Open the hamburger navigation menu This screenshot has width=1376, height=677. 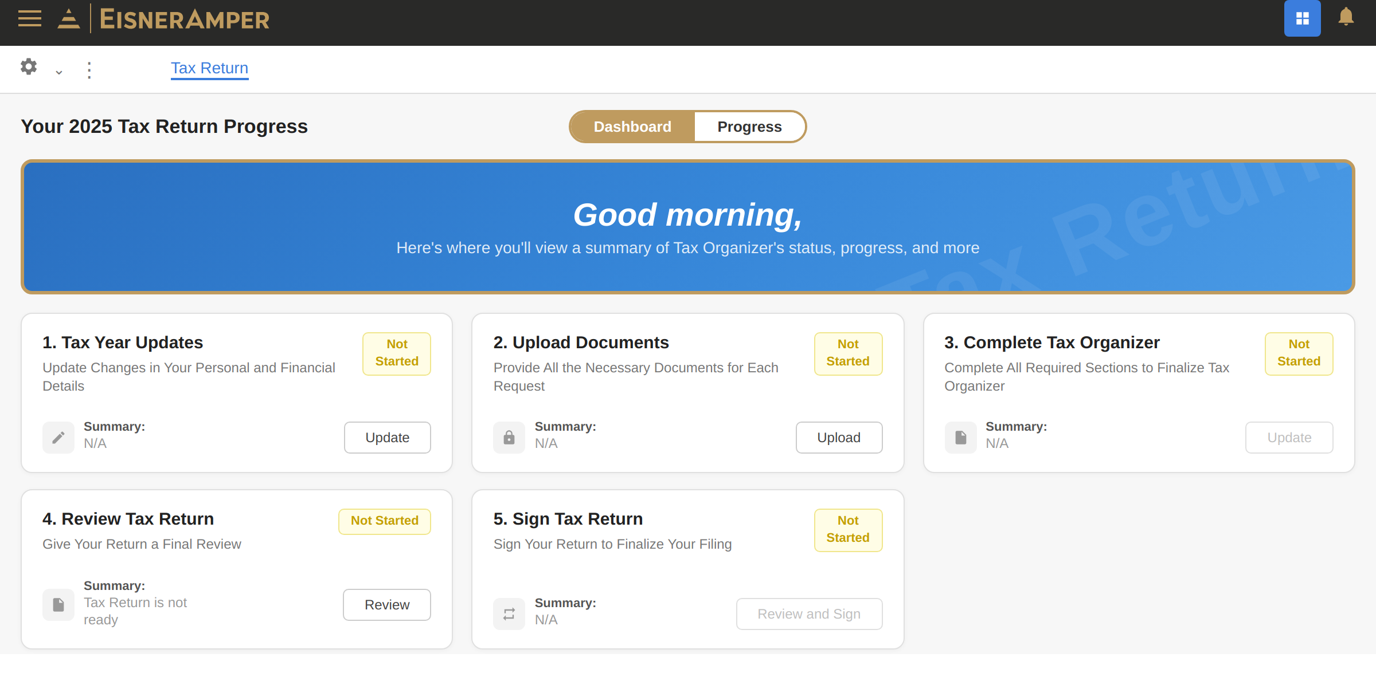29,18
